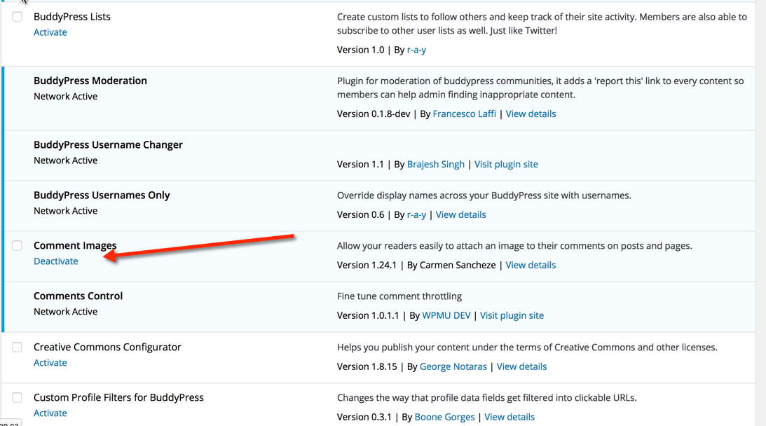Click the Comments Control plugin title
This screenshot has width=766, height=426.
(x=78, y=296)
